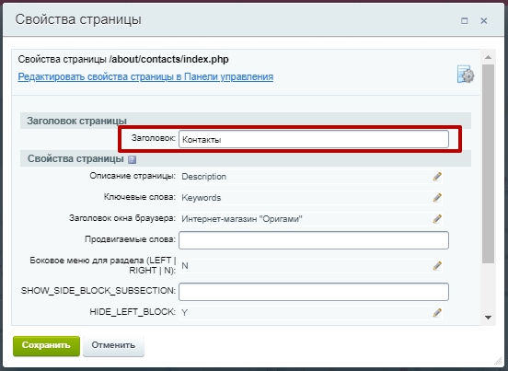The image size is (508, 371).
Task: Click the help question mark icon
Action: click(x=133, y=159)
